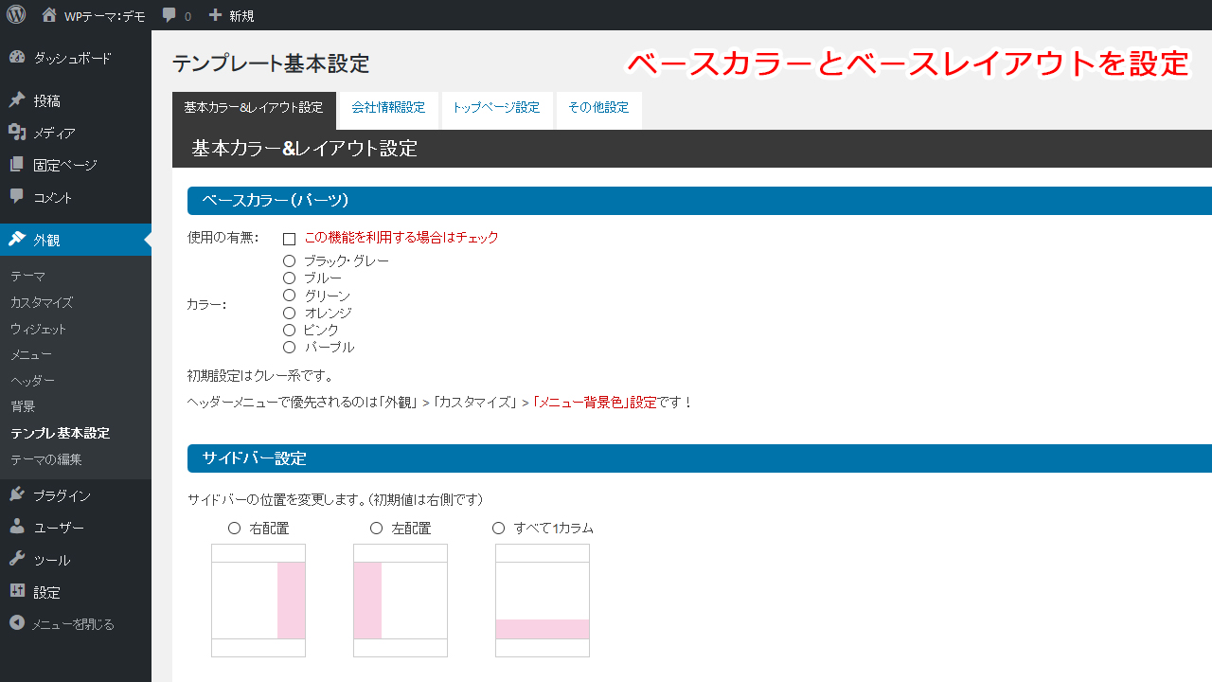Open ウィジェット submenu link
Image resolution: width=1212 pixels, height=682 pixels.
[39, 329]
